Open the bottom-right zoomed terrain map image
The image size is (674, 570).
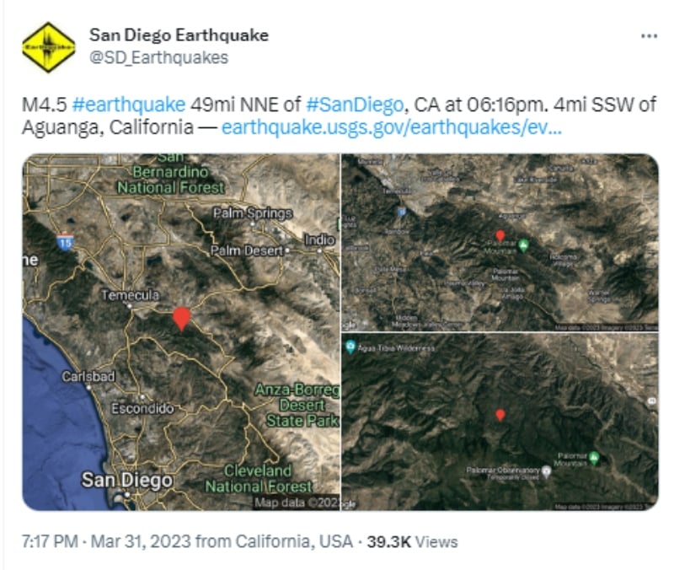[500, 422]
